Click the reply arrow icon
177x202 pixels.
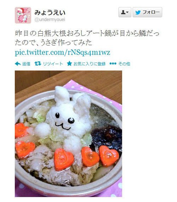coord(18,64)
